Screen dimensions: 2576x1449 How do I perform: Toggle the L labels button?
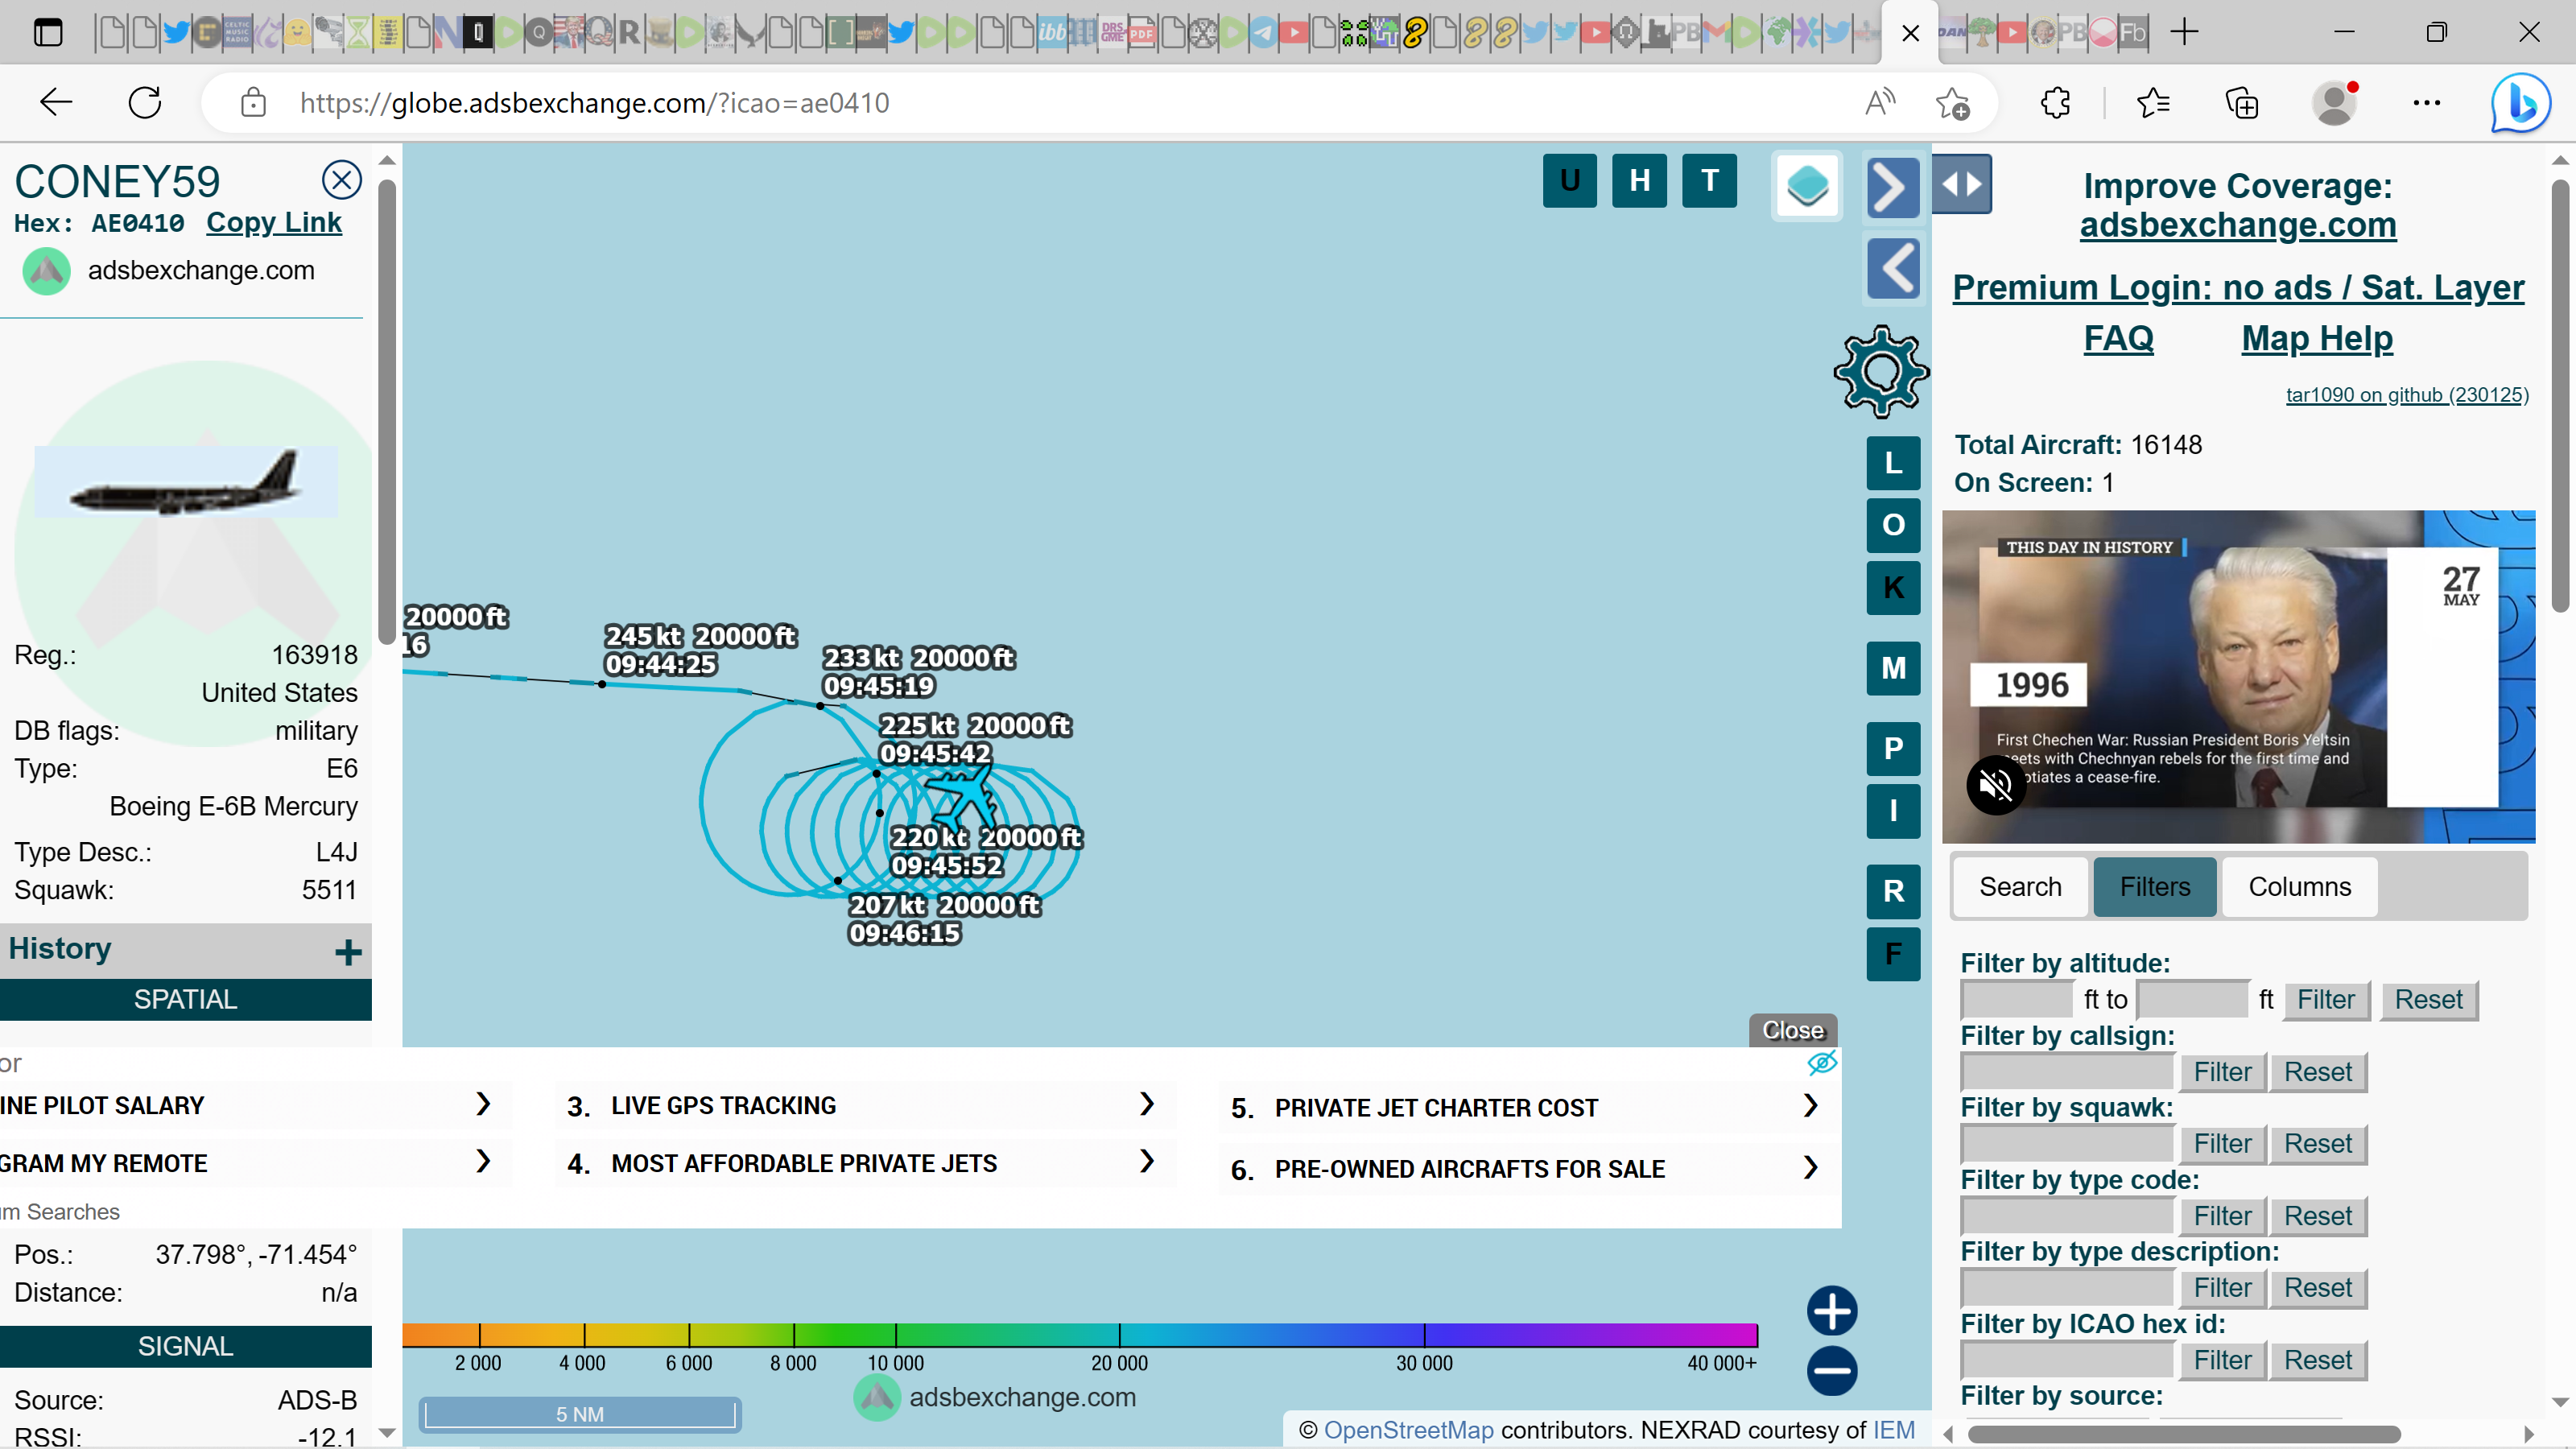pos(1893,463)
